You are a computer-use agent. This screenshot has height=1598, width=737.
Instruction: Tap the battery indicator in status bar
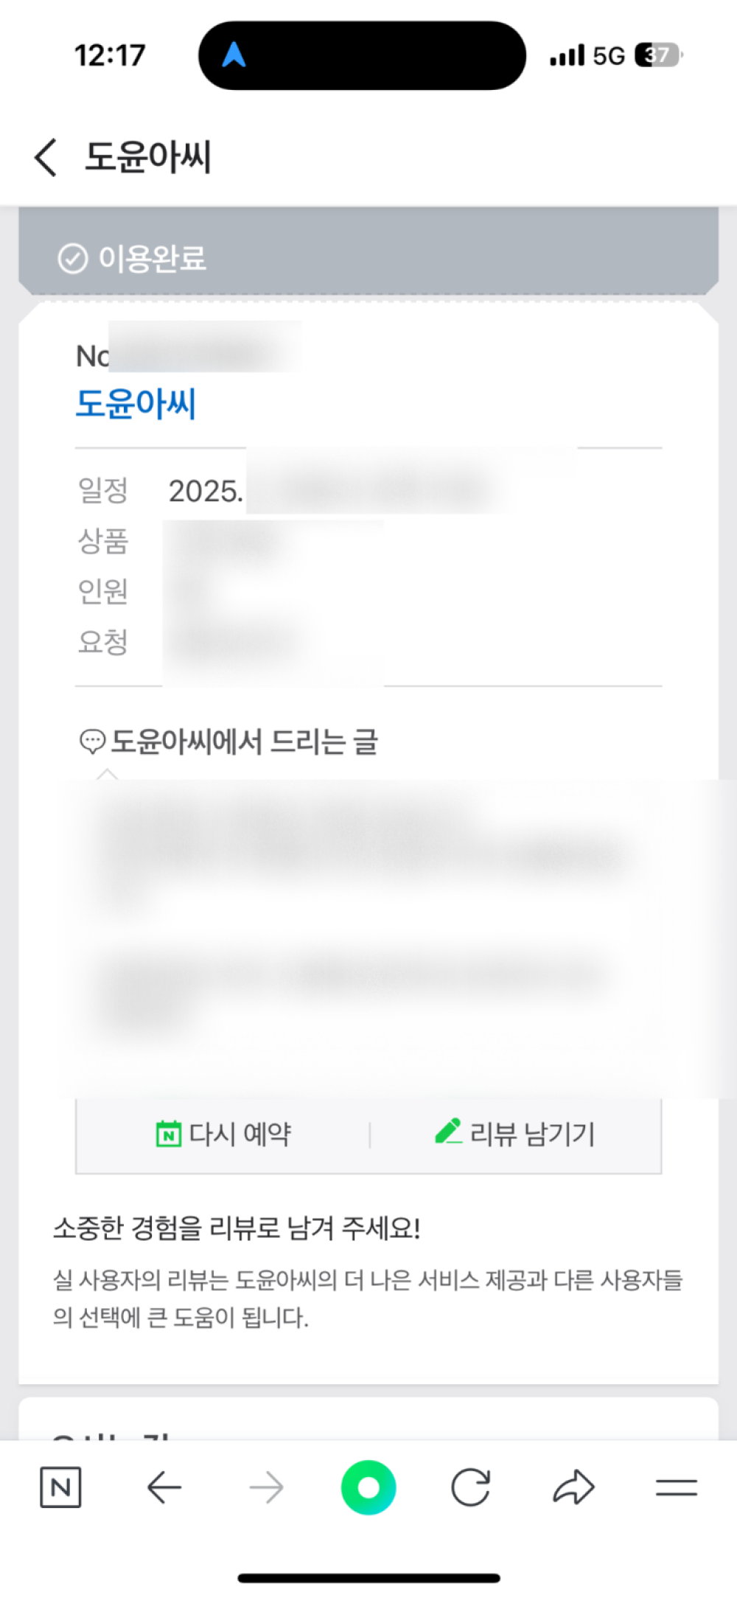[x=659, y=55]
